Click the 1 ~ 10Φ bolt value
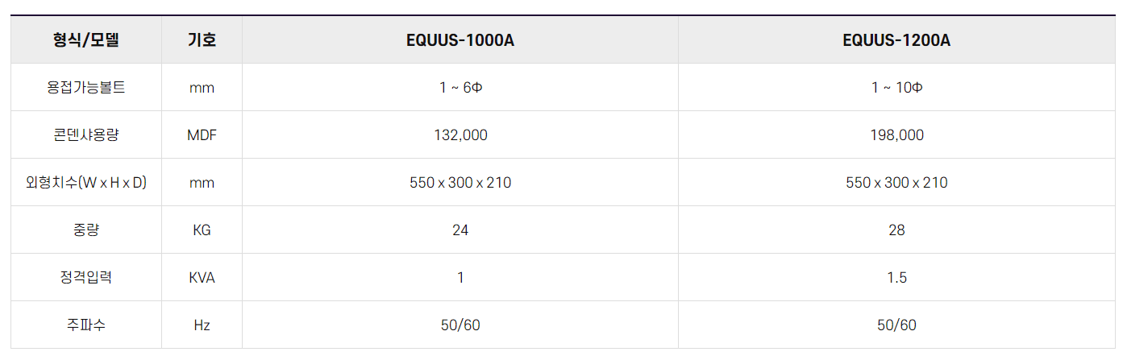The image size is (1127, 360). pos(896,88)
